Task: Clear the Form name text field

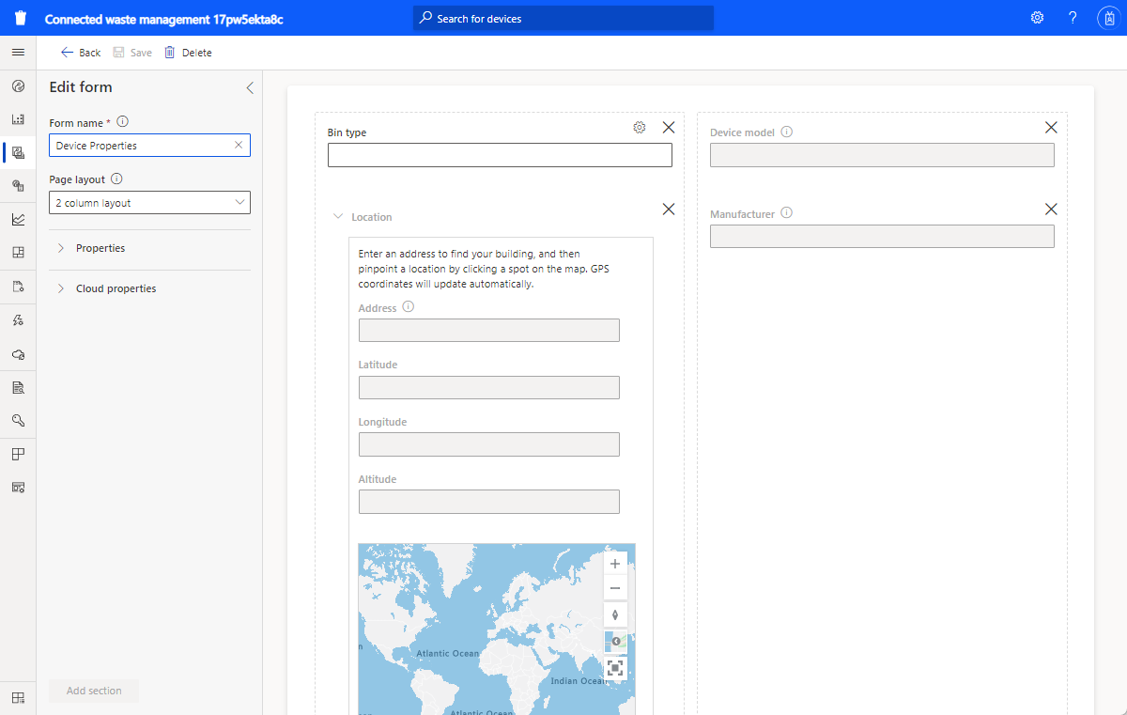Action: point(239,146)
